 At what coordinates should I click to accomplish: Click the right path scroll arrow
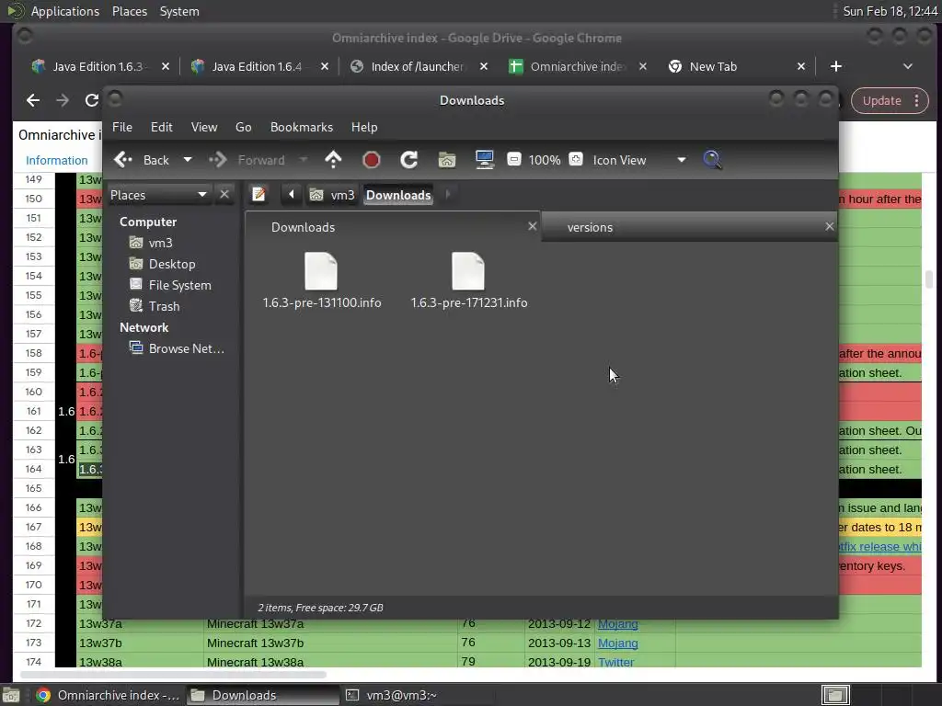click(x=448, y=195)
